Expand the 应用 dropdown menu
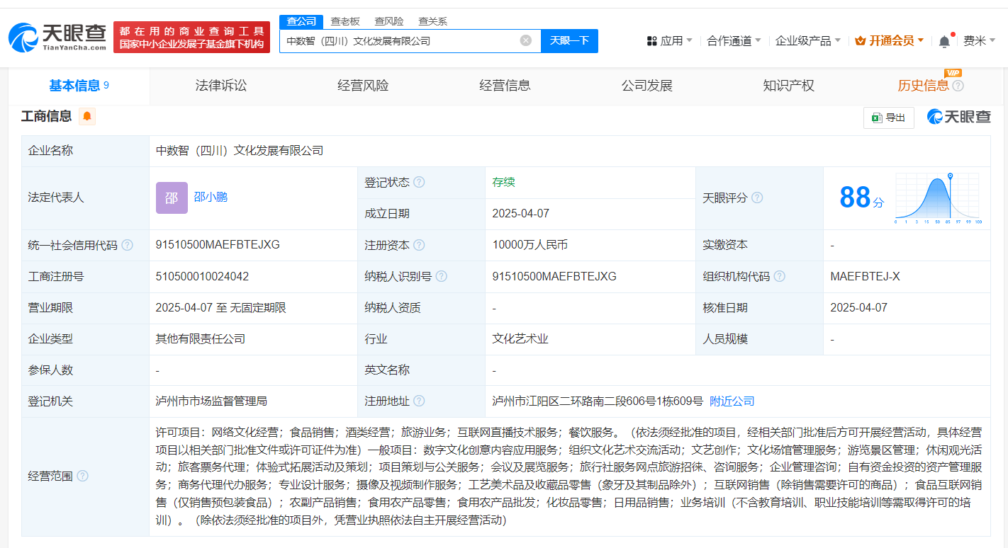This screenshot has height=548, width=1008. click(x=670, y=41)
